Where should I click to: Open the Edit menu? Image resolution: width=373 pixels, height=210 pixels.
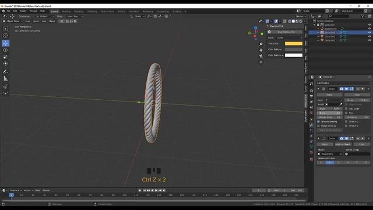coord(15,11)
